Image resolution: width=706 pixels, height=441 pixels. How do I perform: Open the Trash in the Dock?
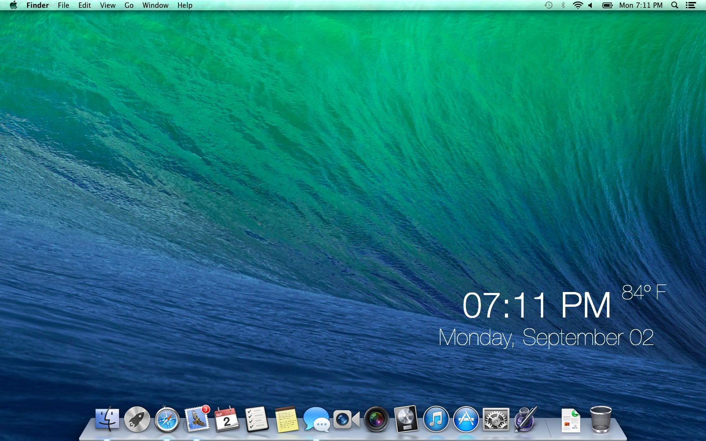(x=601, y=419)
